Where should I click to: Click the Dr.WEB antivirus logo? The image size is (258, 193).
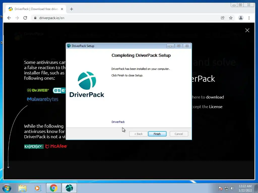(x=38, y=90)
